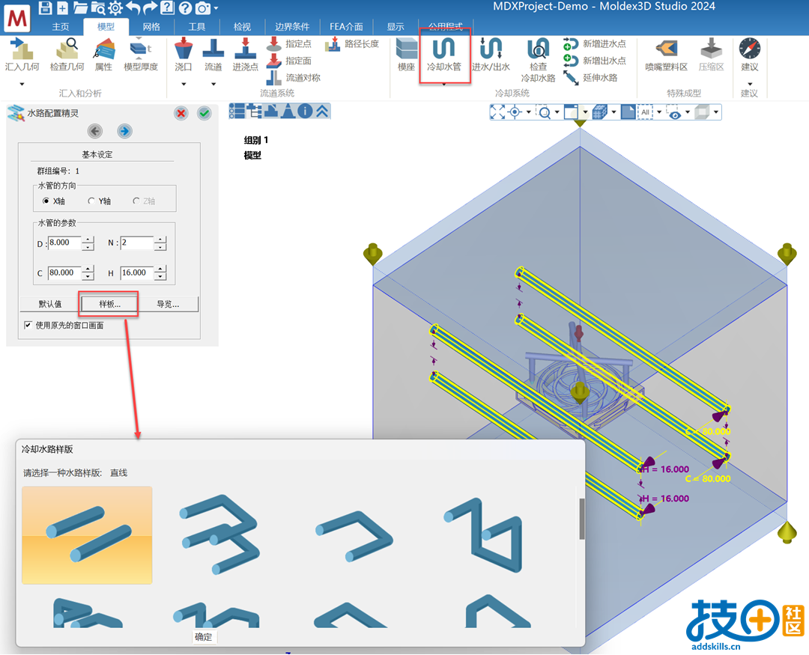Select the 浇口 gate tool

tap(184, 55)
